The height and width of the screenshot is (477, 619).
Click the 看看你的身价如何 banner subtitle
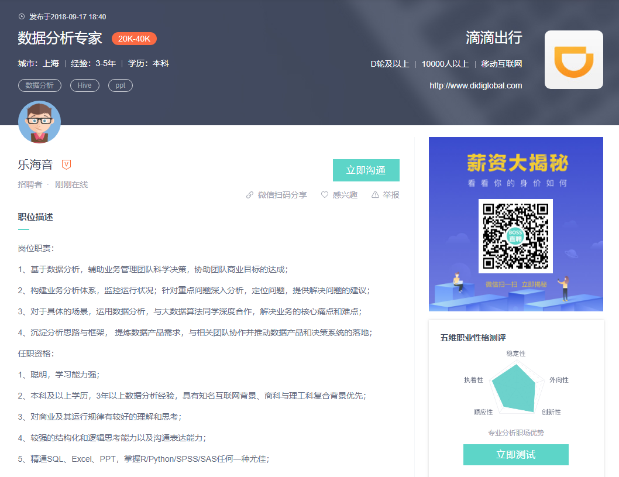coord(517,183)
